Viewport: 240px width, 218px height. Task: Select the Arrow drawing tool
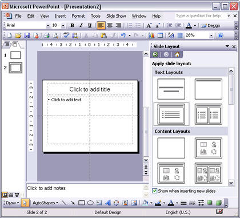(73, 203)
